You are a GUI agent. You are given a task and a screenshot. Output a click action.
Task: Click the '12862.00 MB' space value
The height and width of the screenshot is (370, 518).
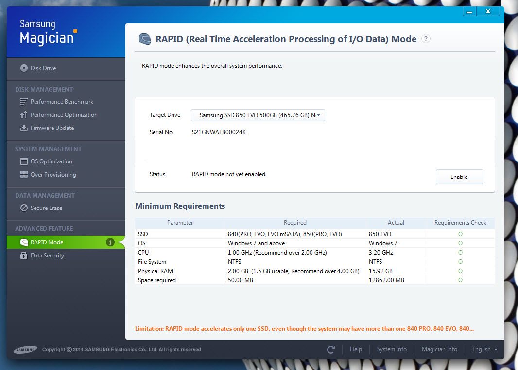coord(386,280)
